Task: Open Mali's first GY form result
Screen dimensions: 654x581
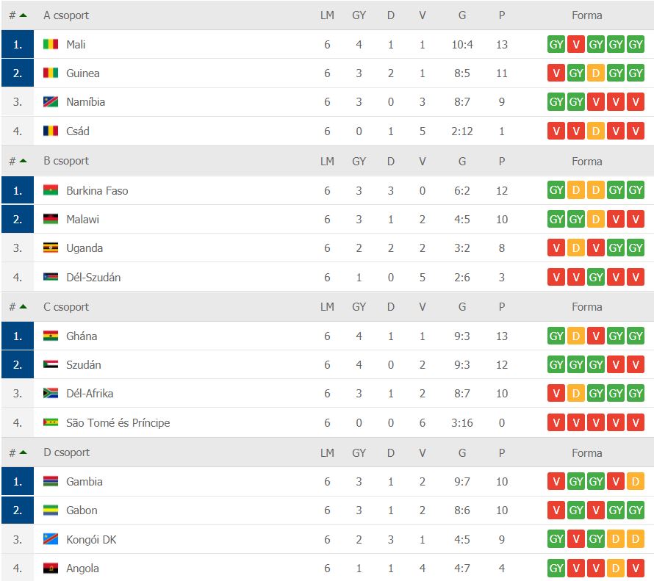Action: [x=556, y=45]
